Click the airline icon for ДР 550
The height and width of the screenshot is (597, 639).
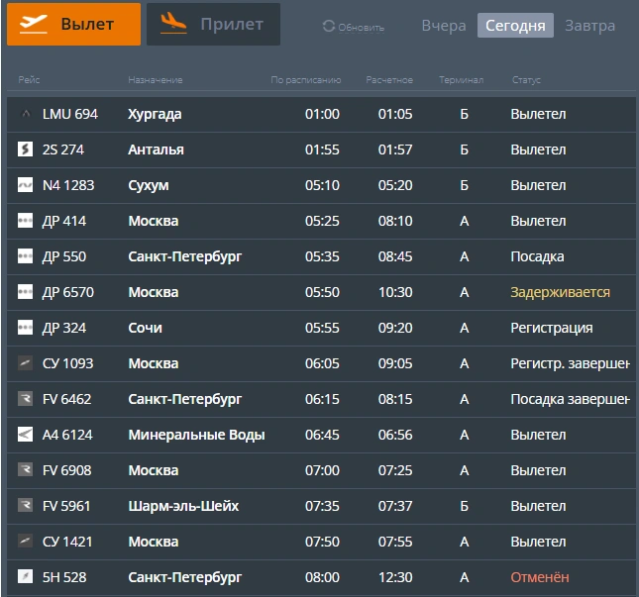pos(26,256)
